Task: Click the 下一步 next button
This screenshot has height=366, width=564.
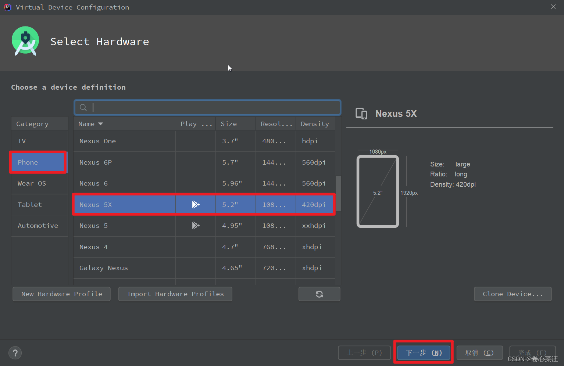Action: [x=423, y=352]
